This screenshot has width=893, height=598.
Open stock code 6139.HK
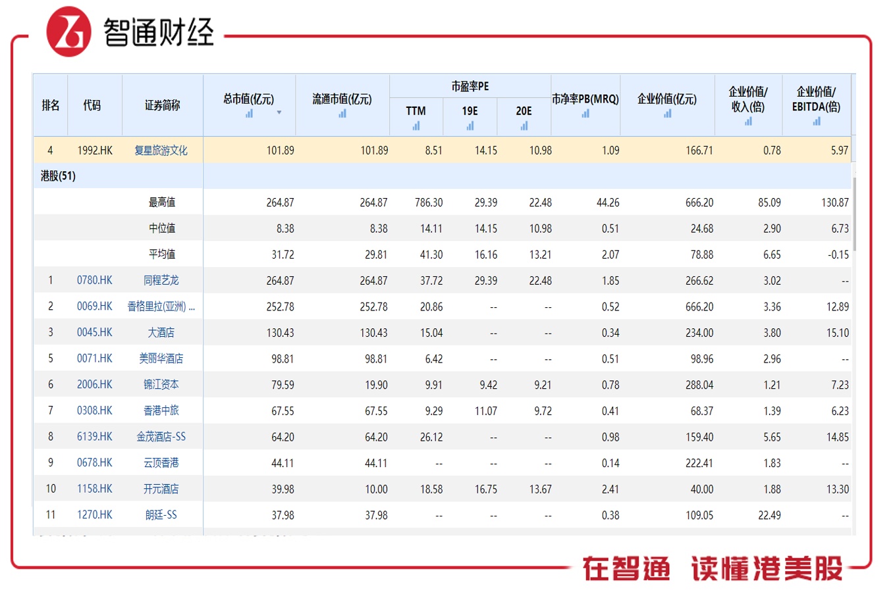pyautogui.click(x=95, y=437)
